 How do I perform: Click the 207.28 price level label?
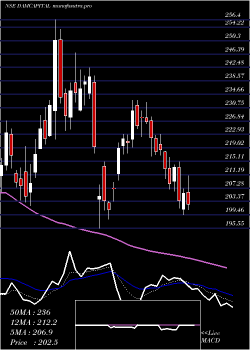click(234, 183)
